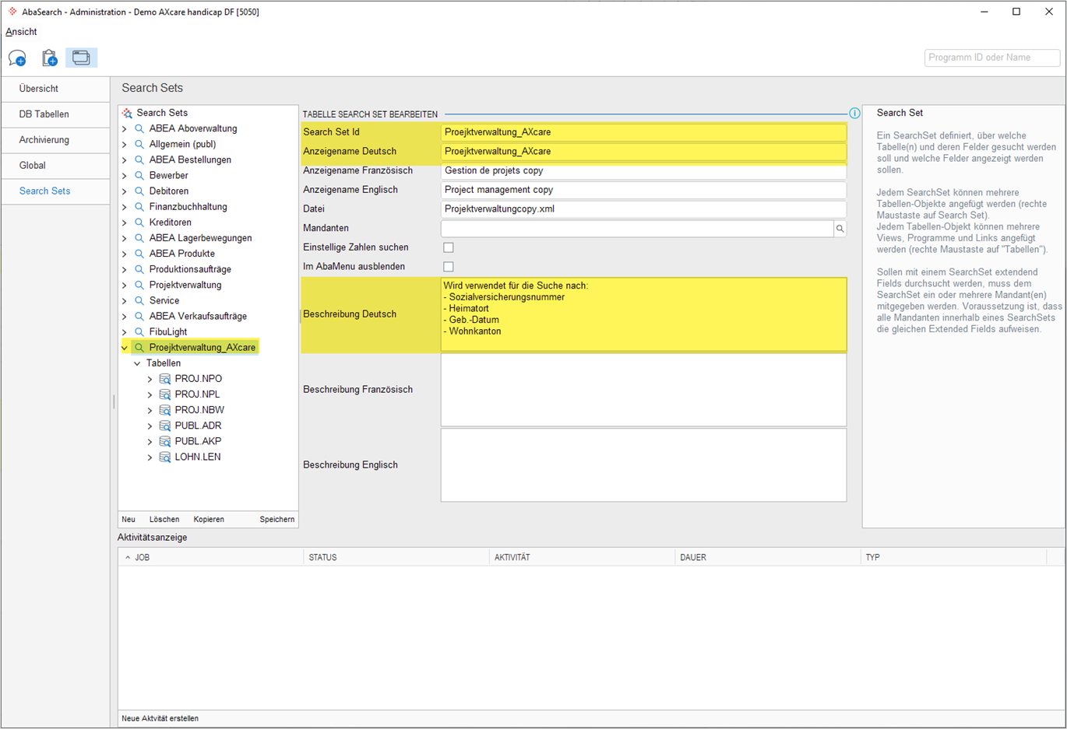
Task: Click the magnifier icon of Service
Action: (139, 300)
